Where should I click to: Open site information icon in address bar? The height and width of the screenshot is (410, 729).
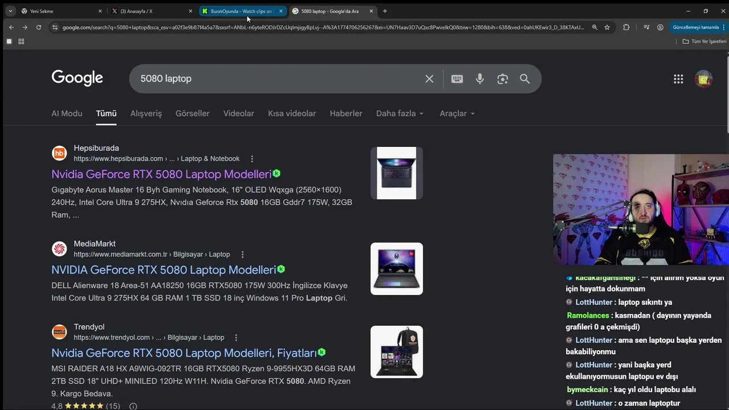click(55, 27)
